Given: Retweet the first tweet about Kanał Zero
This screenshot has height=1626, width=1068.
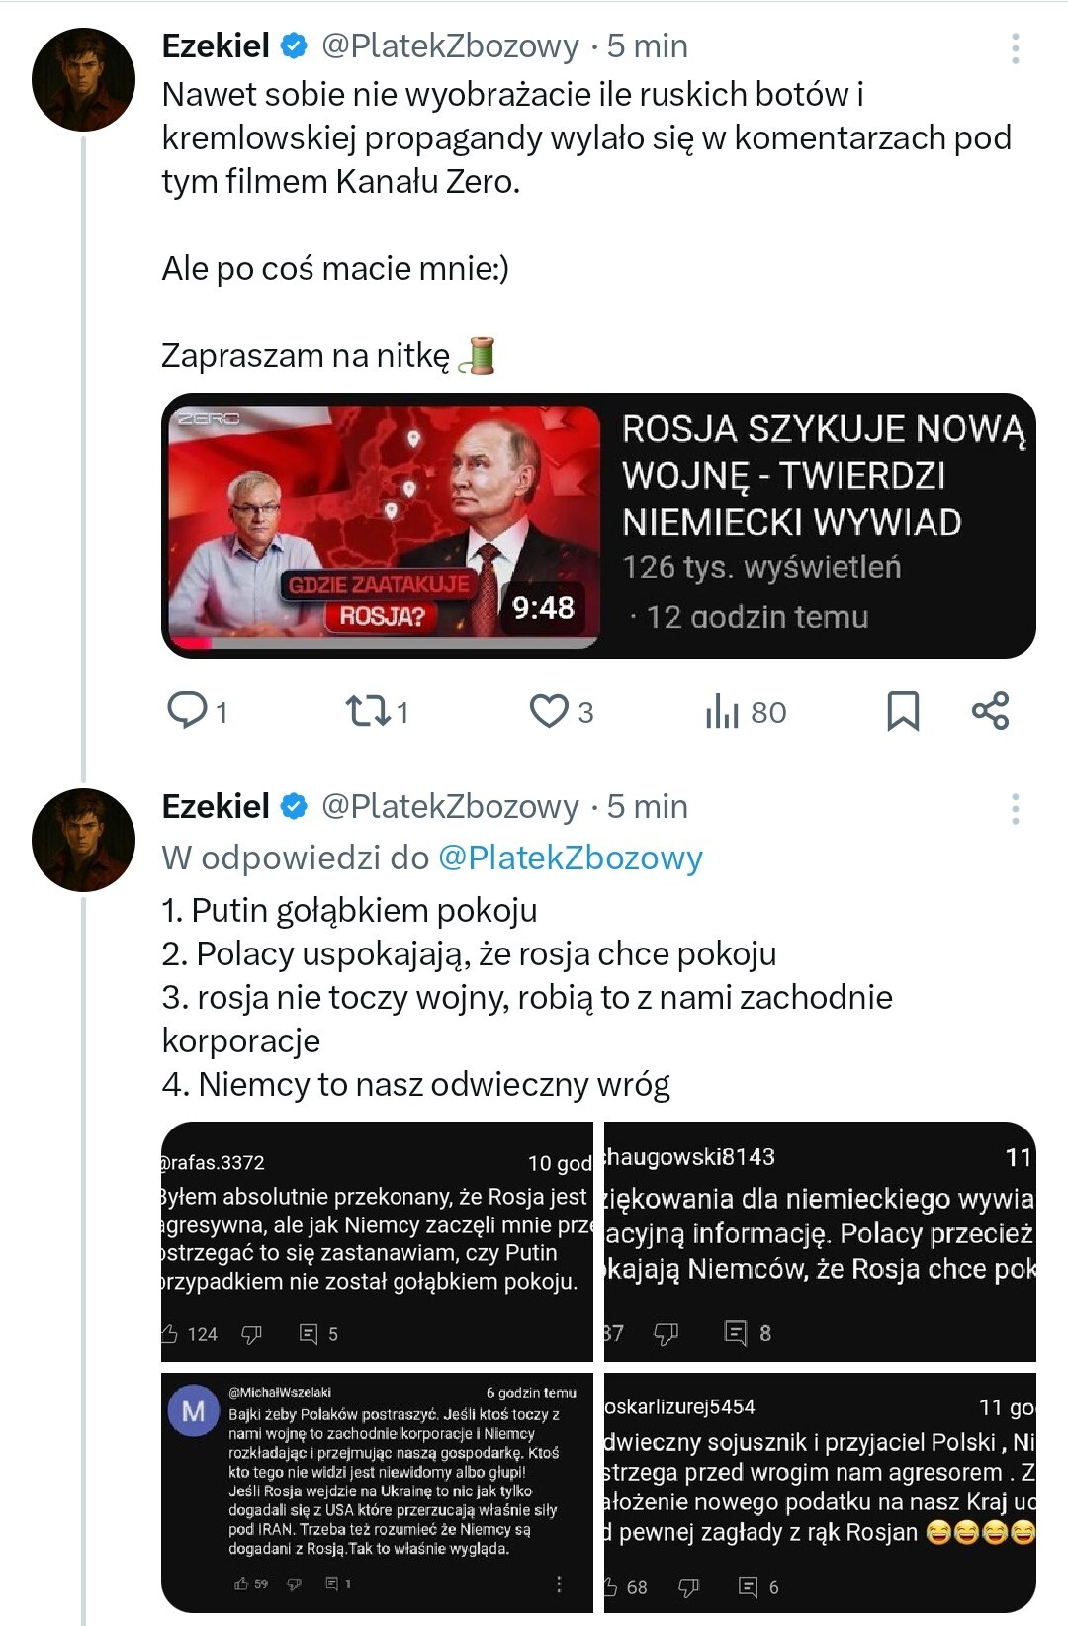Looking at the screenshot, I should tap(368, 711).
